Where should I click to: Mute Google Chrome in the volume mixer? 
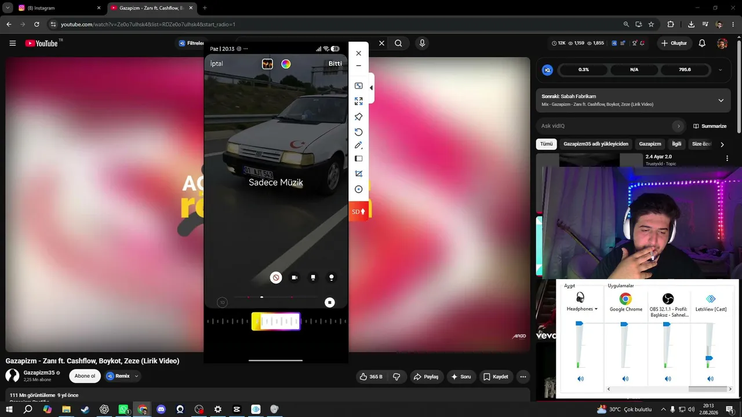tap(625, 379)
